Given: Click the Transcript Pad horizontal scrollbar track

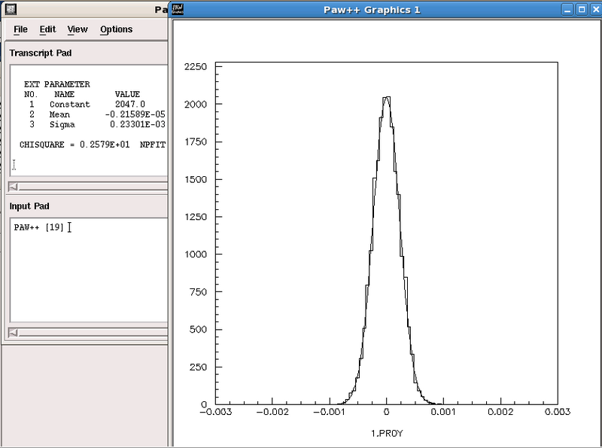Looking at the screenshot, I should point(90,187).
